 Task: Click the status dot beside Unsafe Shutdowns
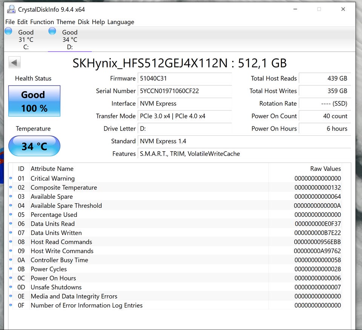[x=11, y=287]
